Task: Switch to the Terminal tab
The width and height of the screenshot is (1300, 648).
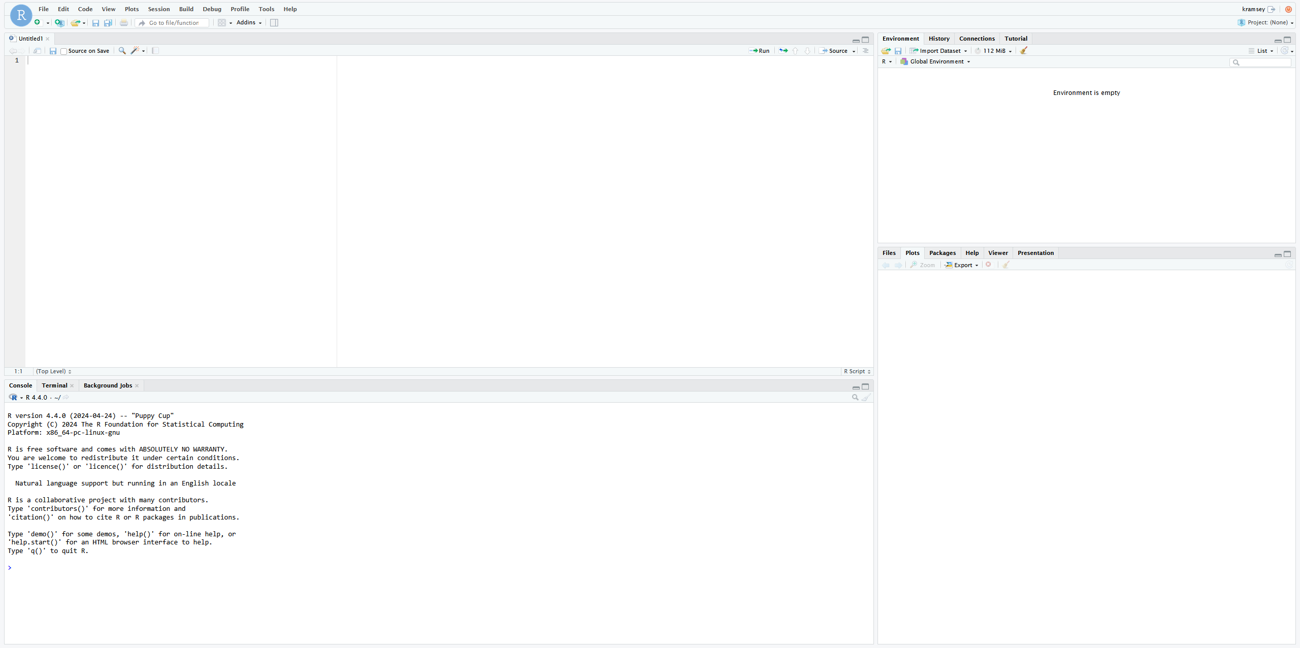Action: [x=54, y=385]
